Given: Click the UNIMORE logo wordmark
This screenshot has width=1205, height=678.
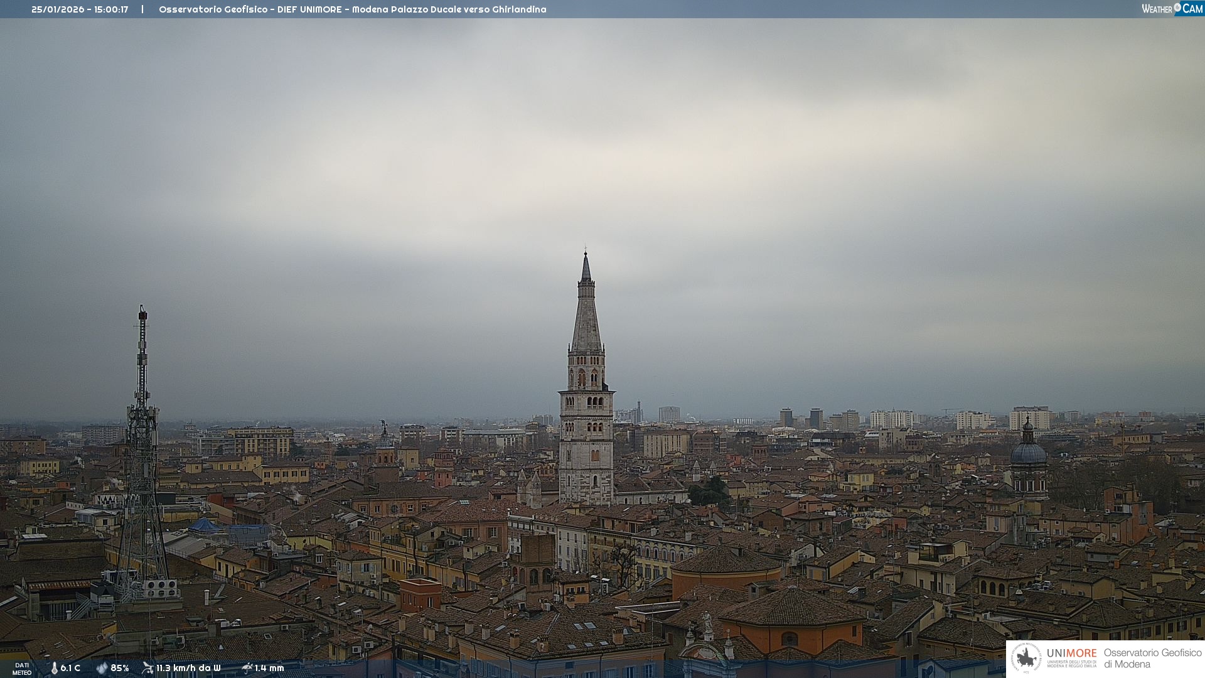Looking at the screenshot, I should tap(1071, 653).
